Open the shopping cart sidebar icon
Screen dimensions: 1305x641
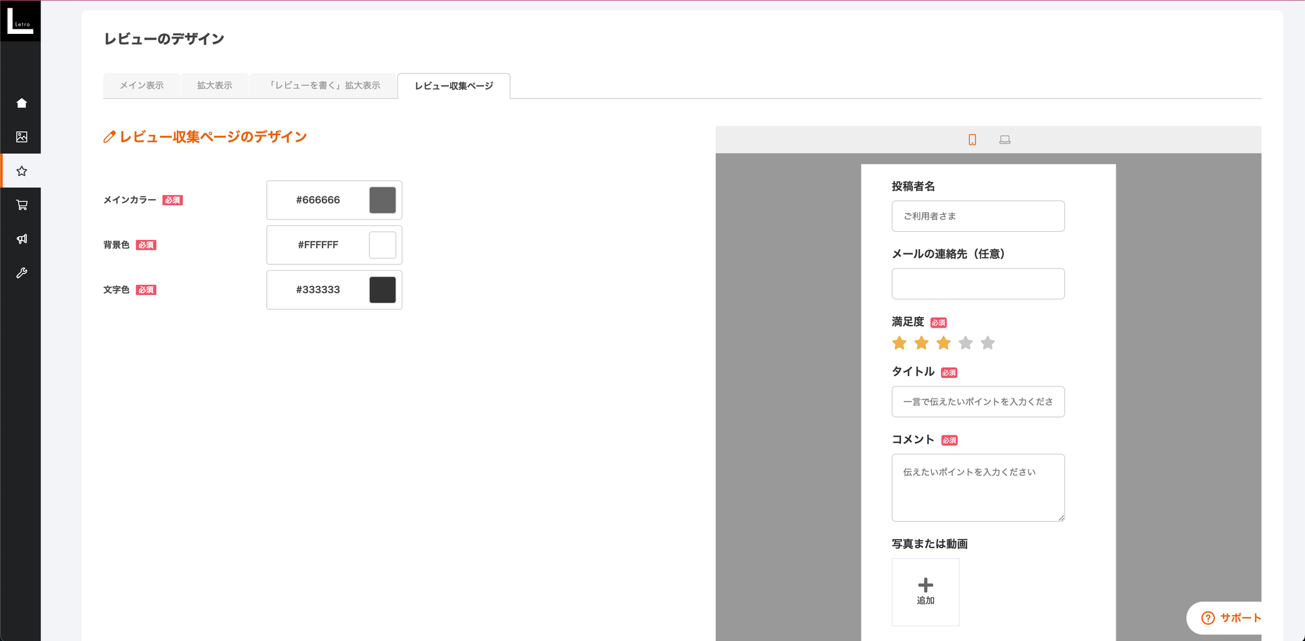(x=22, y=205)
